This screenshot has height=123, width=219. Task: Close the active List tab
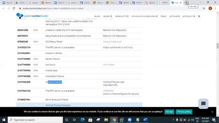(181, 3)
